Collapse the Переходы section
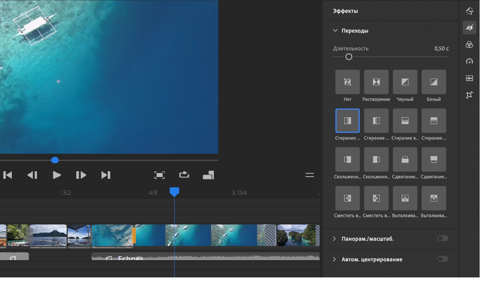Image resolution: width=501 pixels, height=295 pixels. 335,31
